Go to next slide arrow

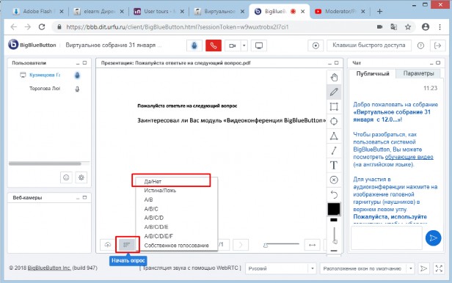tap(241, 245)
